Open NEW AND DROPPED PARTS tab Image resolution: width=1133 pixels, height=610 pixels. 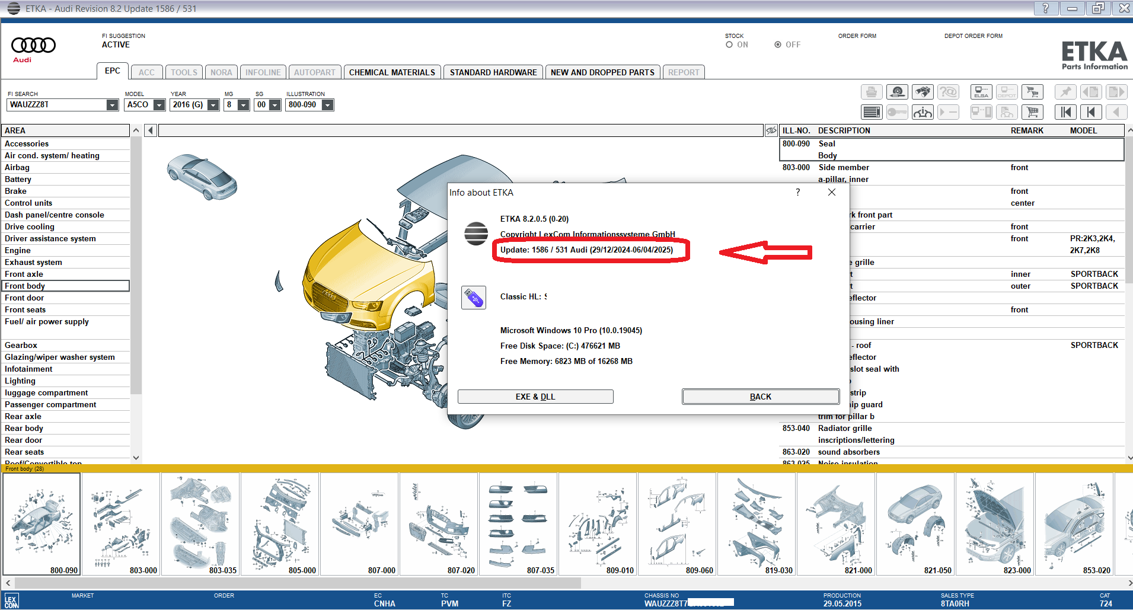[602, 72]
